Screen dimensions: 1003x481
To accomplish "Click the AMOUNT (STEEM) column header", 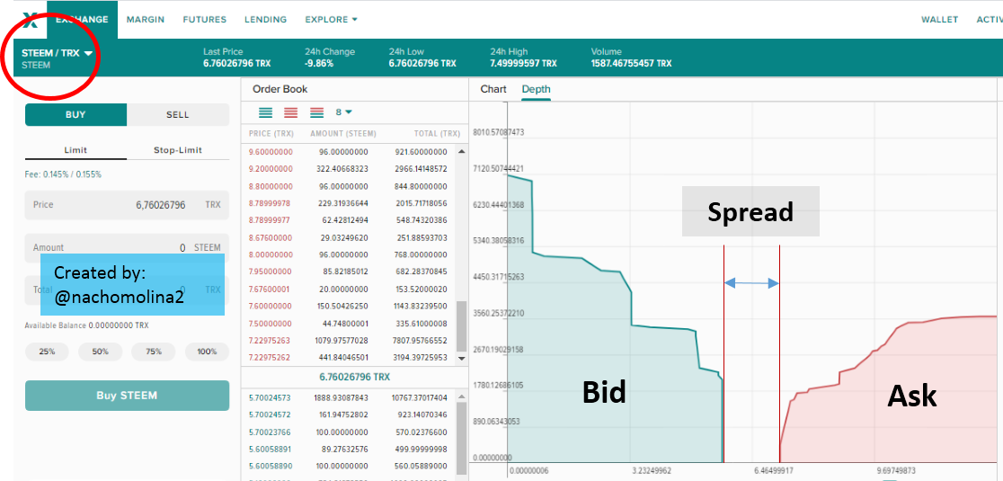I will click(342, 134).
